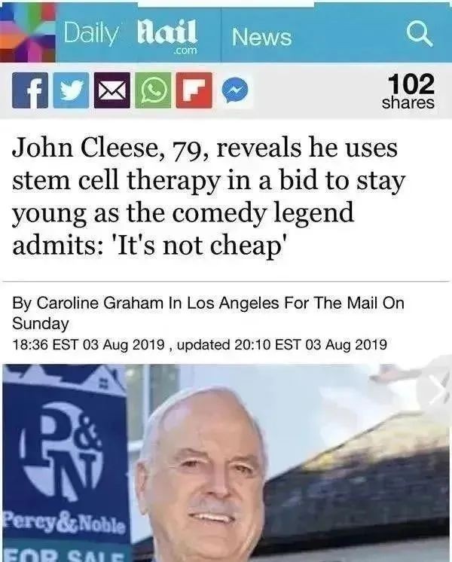
Task: Advance to next photo with arrow
Action: [x=437, y=393]
